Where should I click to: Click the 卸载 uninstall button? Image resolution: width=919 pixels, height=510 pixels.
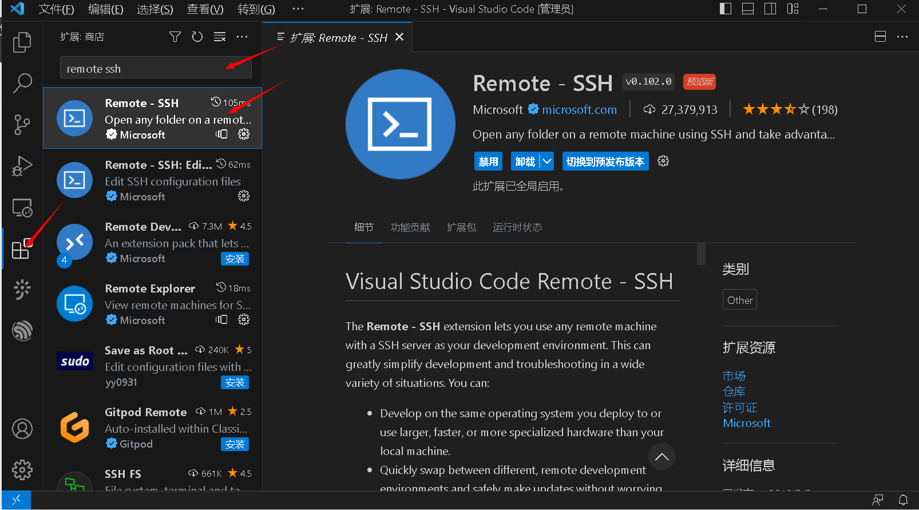pyautogui.click(x=525, y=161)
